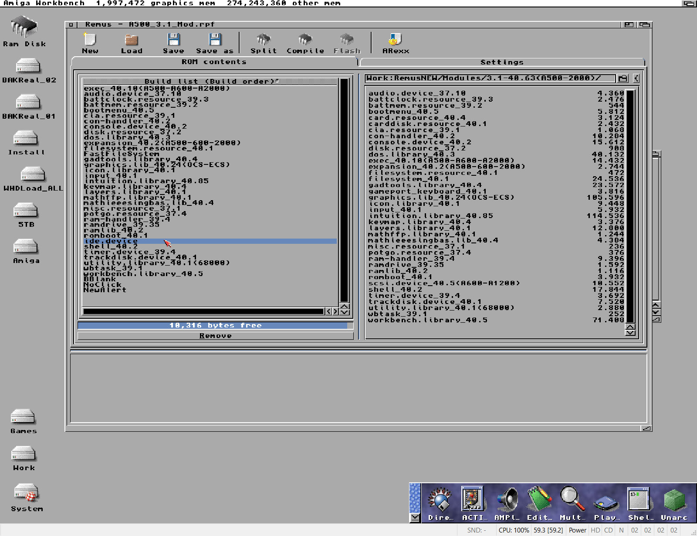Click the 10,316 bytes free gauge
This screenshot has height=536, width=697.
point(215,325)
